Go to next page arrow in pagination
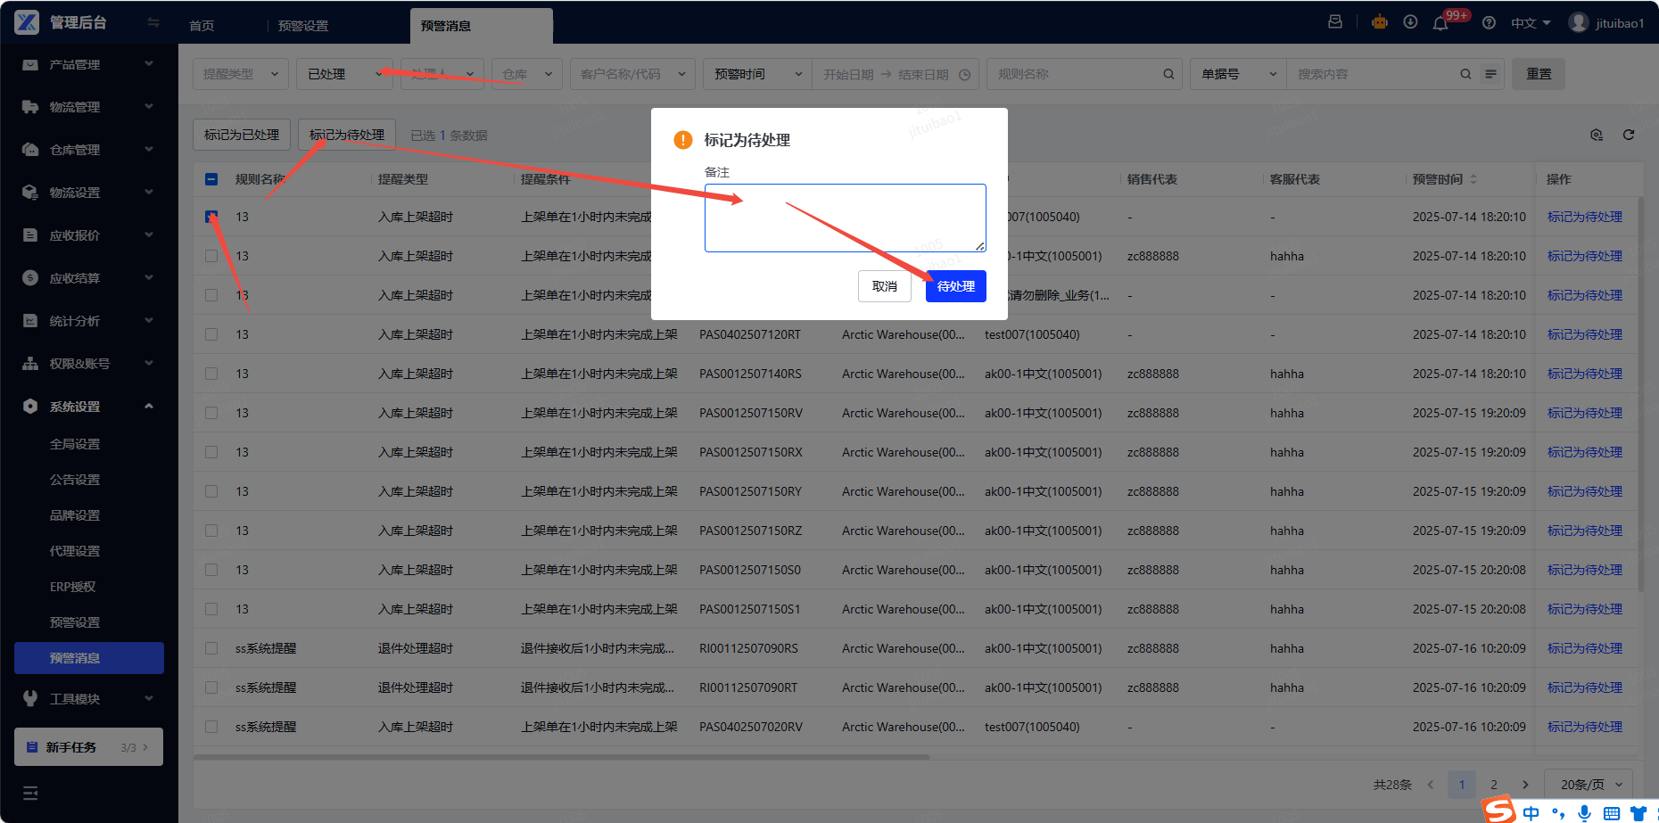Screen dimensions: 1659x823 pyautogui.click(x=1525, y=785)
